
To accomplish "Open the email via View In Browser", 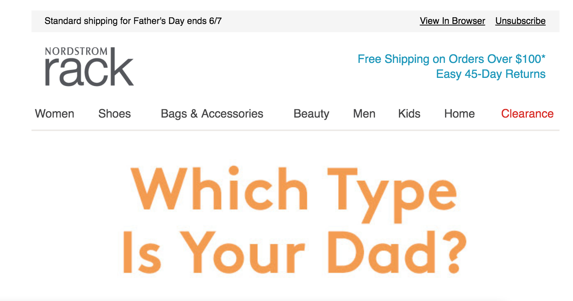I will 452,21.
